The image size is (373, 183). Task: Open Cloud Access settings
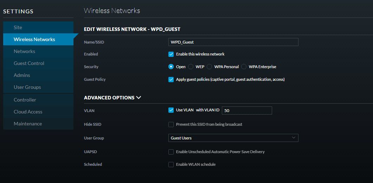[x=28, y=112]
